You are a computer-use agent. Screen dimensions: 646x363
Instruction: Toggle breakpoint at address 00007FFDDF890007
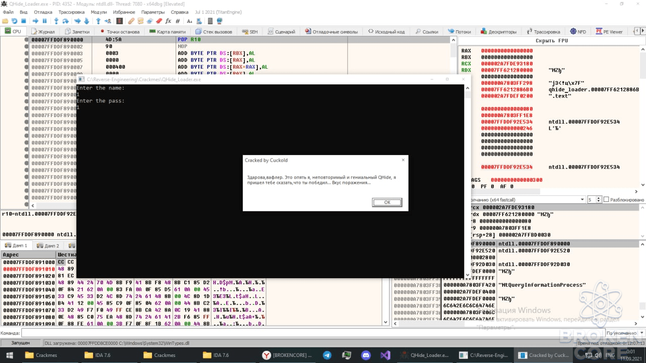point(26,67)
